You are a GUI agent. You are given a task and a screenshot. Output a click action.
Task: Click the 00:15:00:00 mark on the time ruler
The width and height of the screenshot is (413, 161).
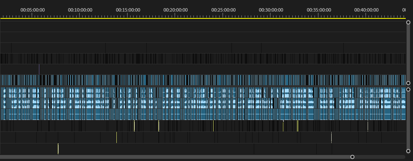pos(128,10)
